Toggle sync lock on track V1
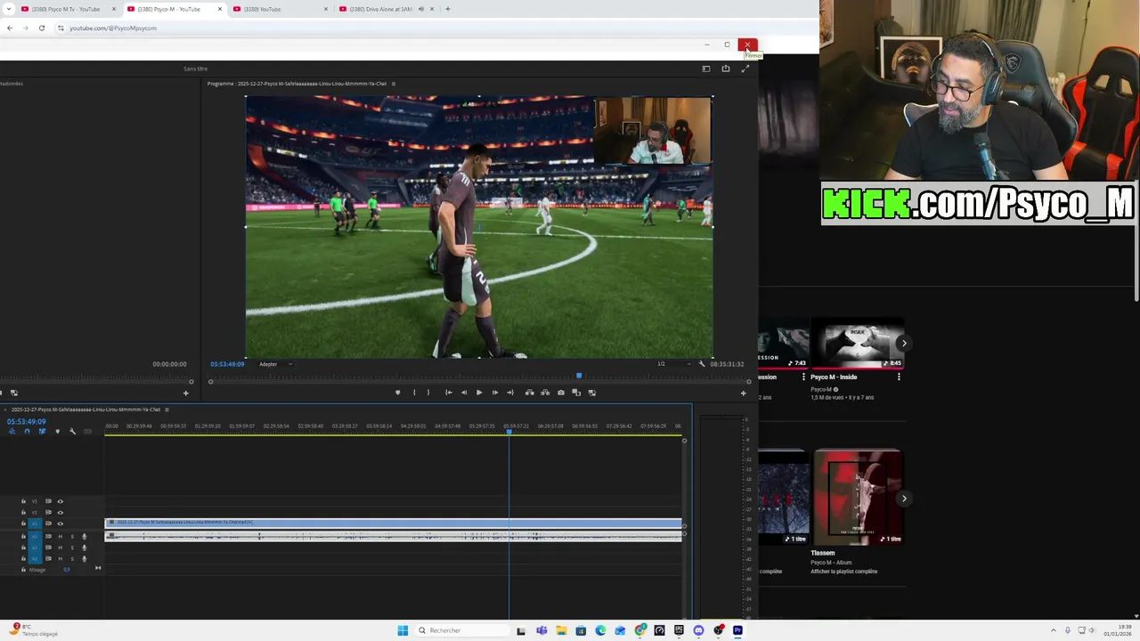 (x=48, y=523)
